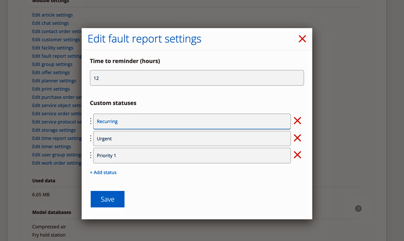This screenshot has height=241, width=404.
Task: Remove the Priority 1 status
Action: coord(297,155)
